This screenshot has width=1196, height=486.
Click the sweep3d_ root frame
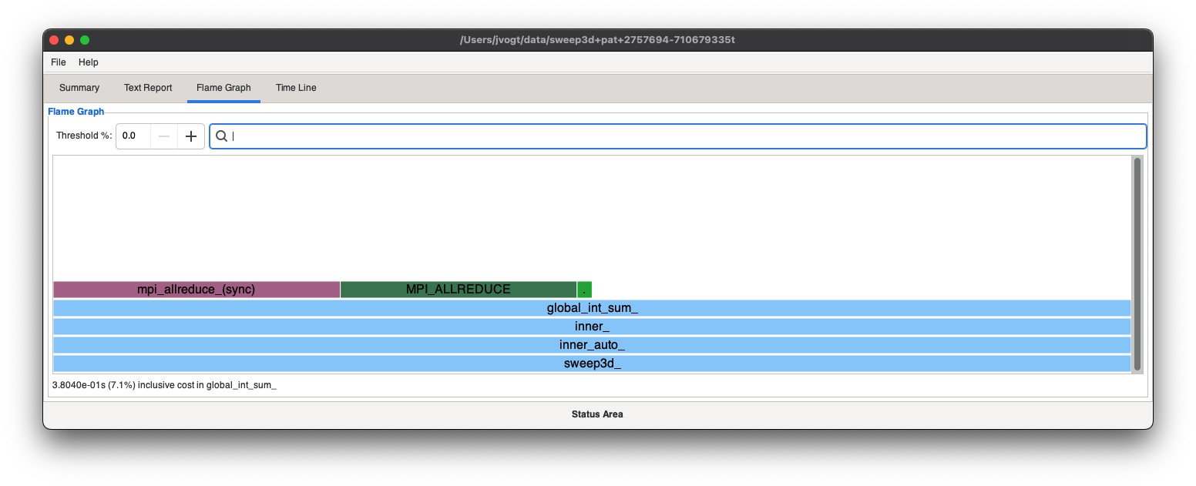(x=592, y=364)
